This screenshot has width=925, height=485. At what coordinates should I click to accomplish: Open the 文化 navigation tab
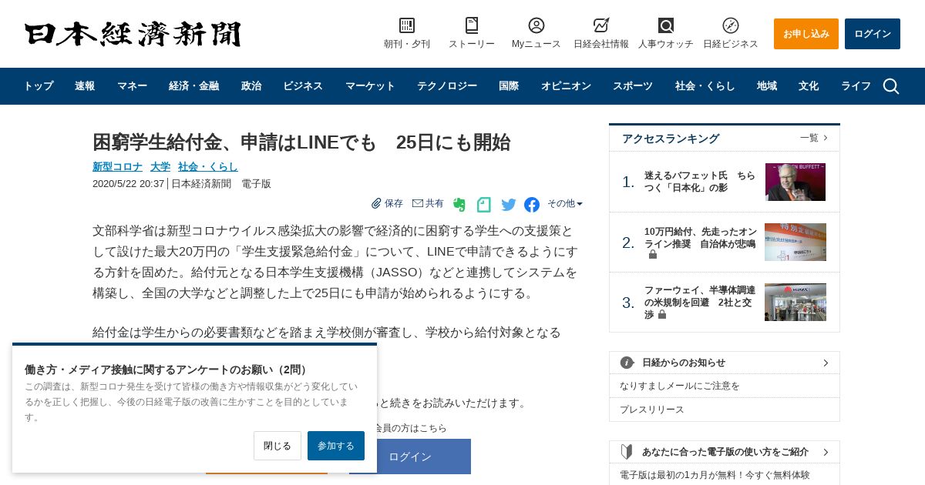point(809,86)
